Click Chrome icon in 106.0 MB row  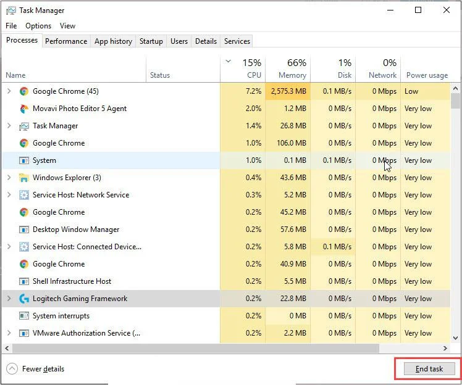coord(24,143)
